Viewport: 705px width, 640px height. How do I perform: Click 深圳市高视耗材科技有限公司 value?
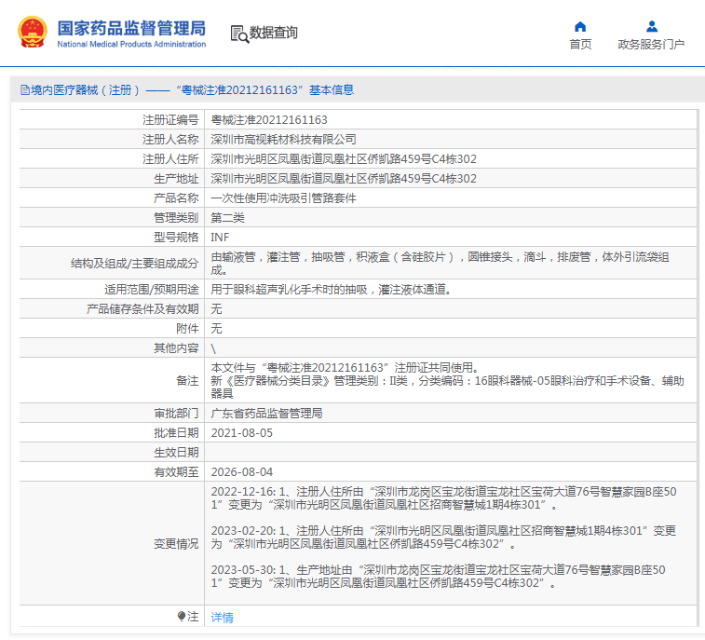pyautogui.click(x=283, y=140)
